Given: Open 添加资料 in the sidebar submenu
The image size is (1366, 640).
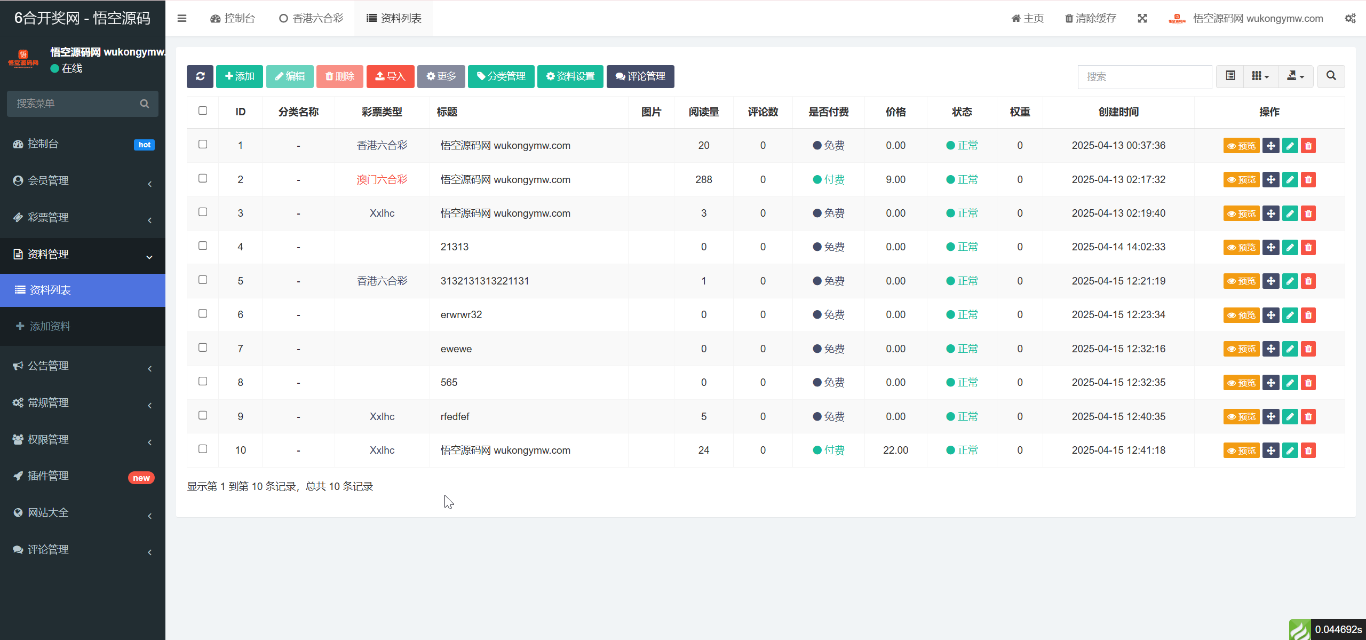Looking at the screenshot, I should [x=50, y=326].
